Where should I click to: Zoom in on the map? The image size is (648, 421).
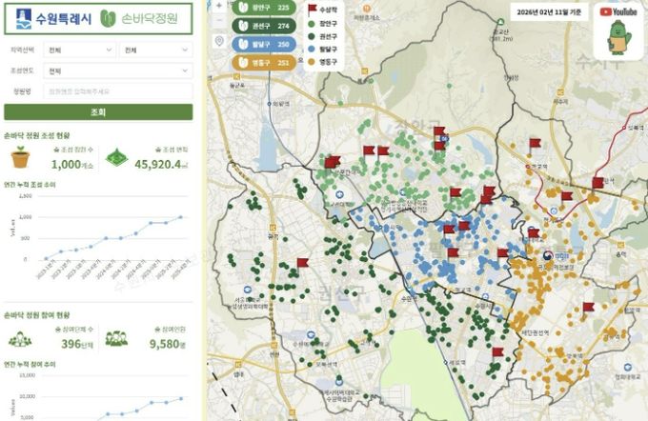point(220,6)
